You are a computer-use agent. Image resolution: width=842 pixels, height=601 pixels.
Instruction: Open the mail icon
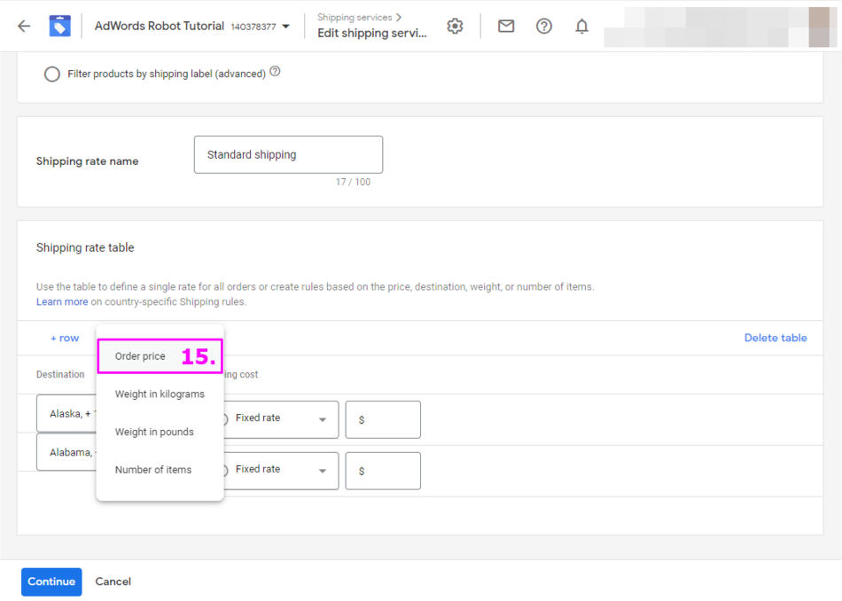point(506,26)
